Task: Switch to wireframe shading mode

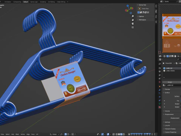Action: tap(117, 134)
